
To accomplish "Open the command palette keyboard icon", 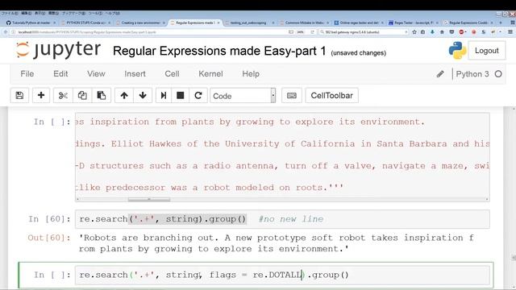I will [x=292, y=96].
